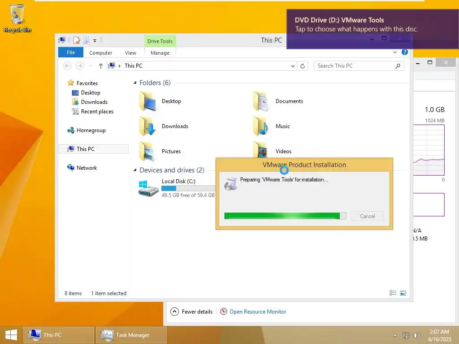The height and width of the screenshot is (344, 459).
Task: Switch to Task Manager taskbar button
Action: [131, 335]
